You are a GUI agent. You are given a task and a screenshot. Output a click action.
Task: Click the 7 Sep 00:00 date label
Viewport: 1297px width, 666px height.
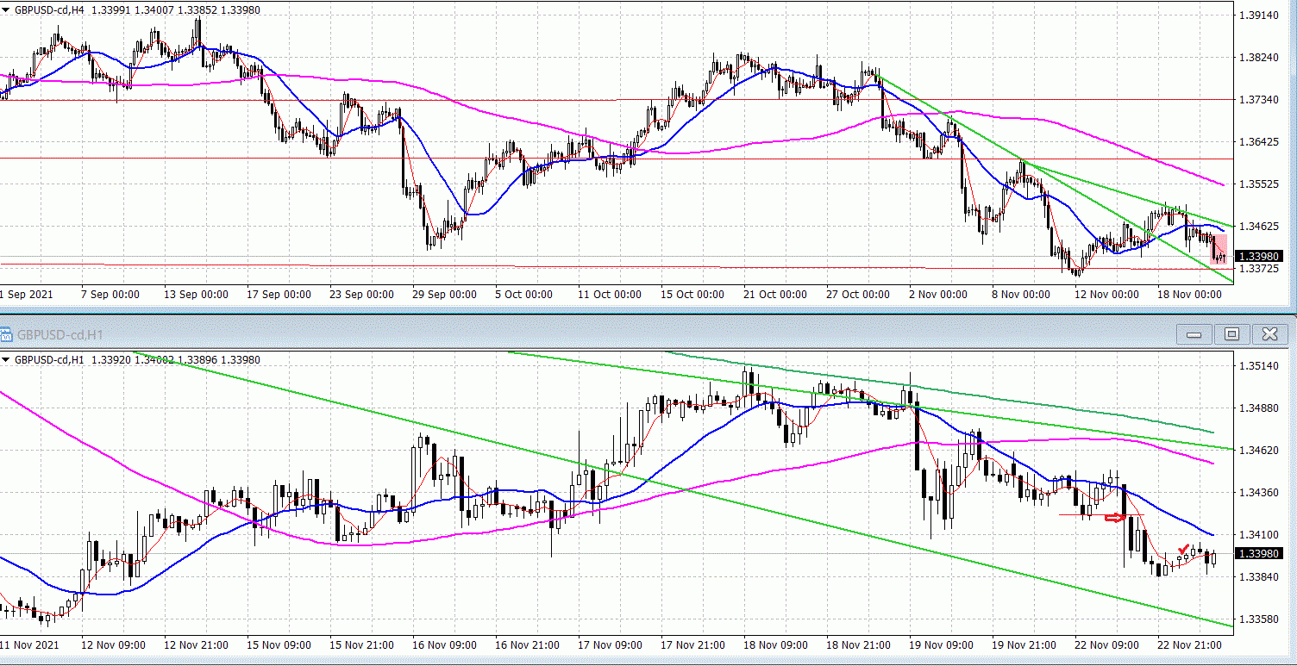(x=110, y=295)
